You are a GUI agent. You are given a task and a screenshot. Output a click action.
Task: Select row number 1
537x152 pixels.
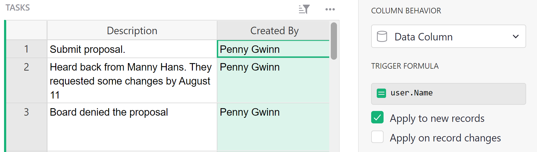(x=26, y=49)
